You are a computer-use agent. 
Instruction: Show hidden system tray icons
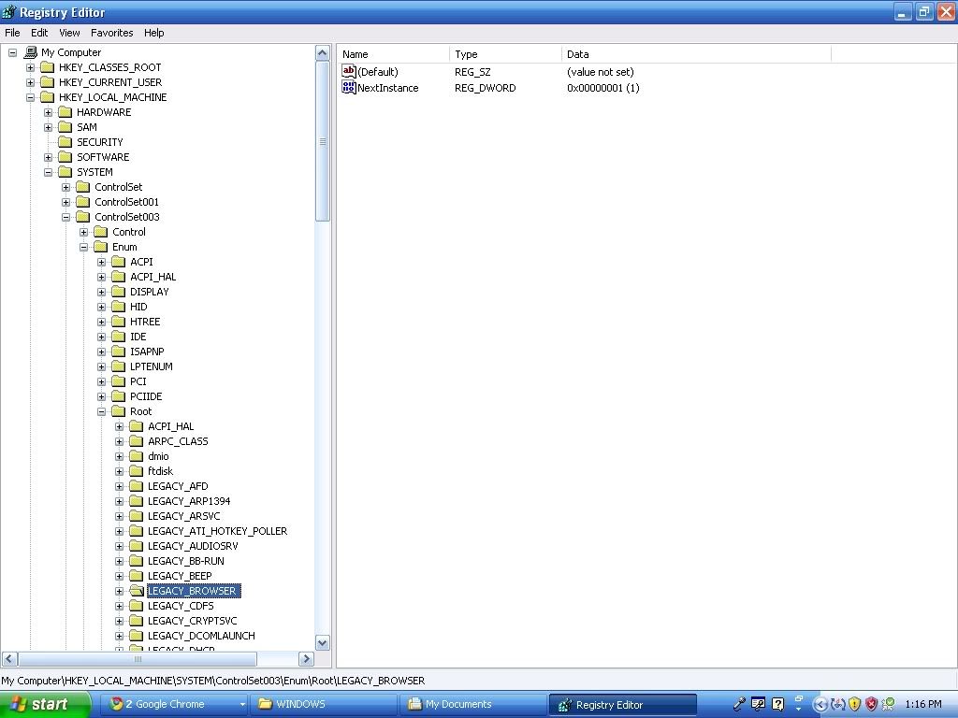click(820, 704)
